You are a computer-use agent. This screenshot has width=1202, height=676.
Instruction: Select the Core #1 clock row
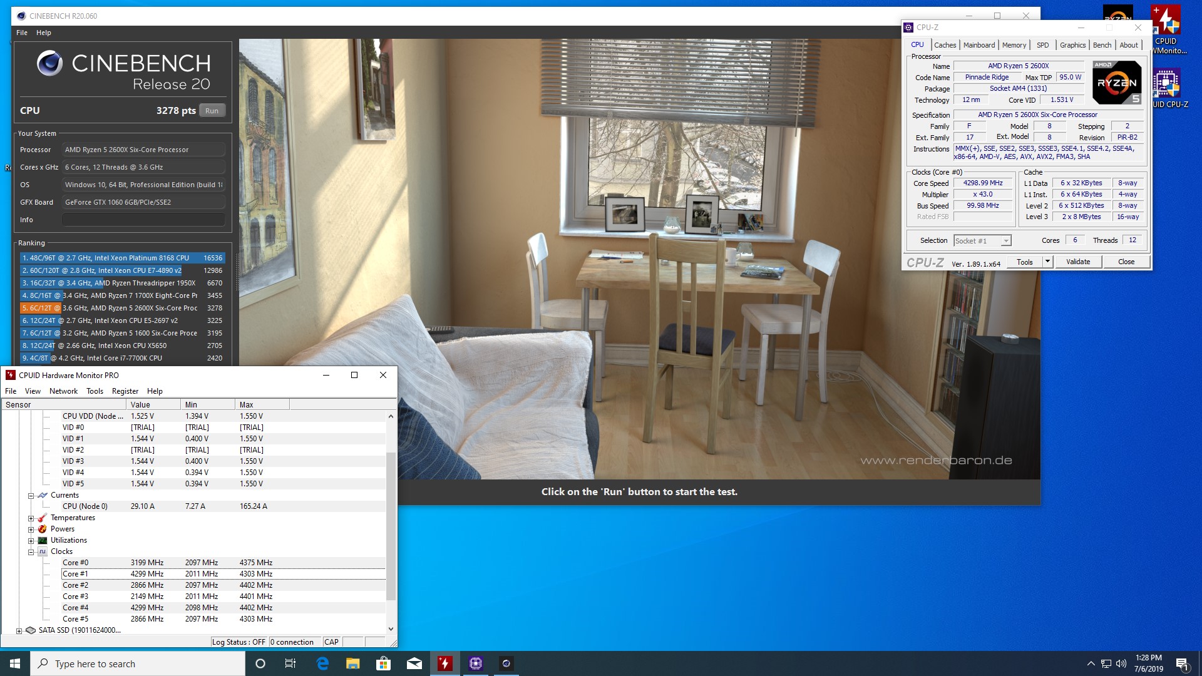pyautogui.click(x=223, y=574)
